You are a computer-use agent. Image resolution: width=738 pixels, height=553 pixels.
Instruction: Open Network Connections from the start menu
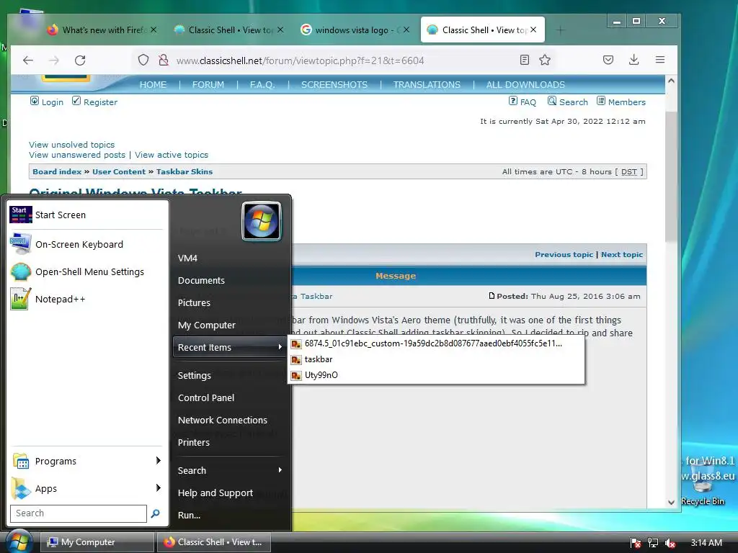click(230, 420)
